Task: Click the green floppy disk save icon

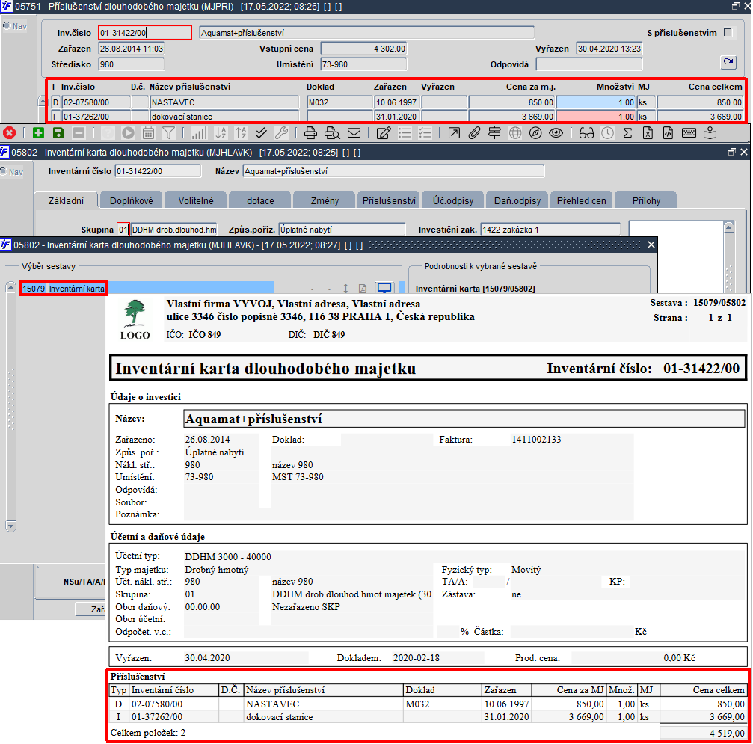Action: coord(58,133)
